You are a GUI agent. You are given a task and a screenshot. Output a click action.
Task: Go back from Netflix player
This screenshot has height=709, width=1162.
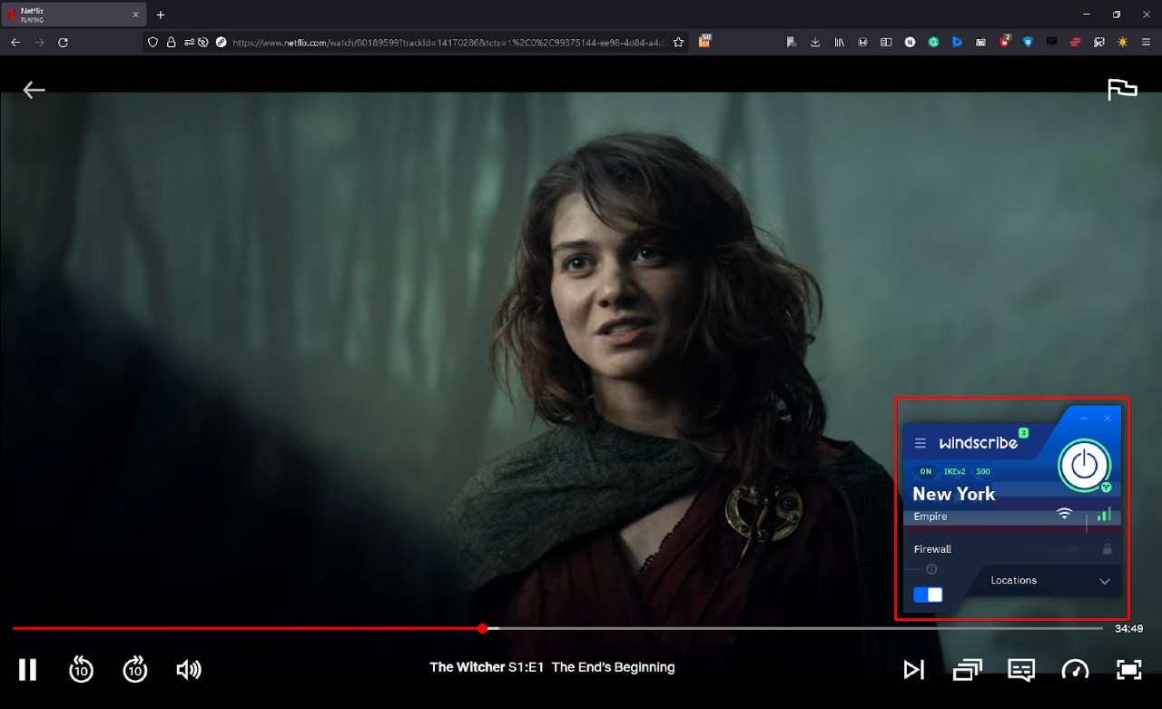pos(34,90)
